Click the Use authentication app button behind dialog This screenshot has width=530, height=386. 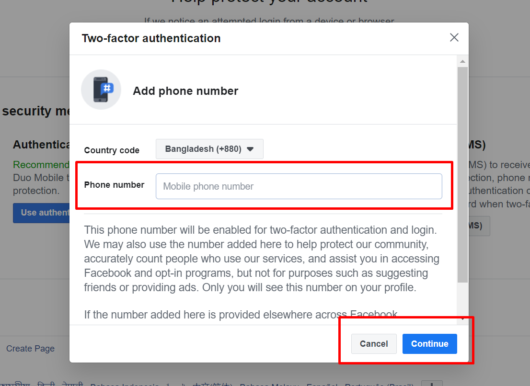click(x=41, y=213)
